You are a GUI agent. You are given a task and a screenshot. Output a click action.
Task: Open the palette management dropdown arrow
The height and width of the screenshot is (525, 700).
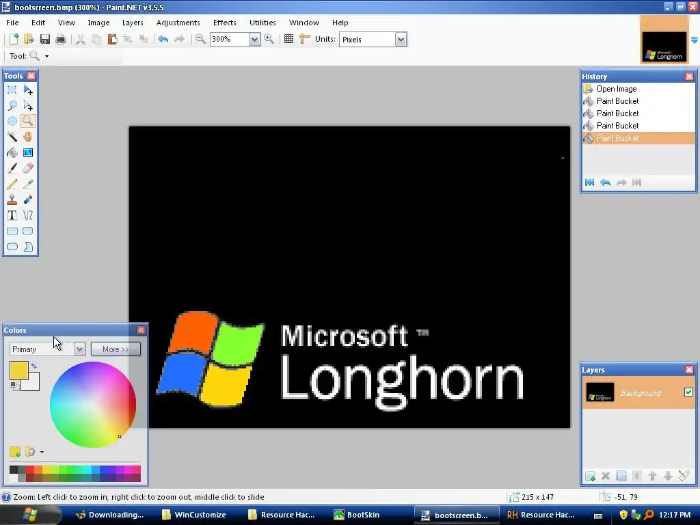42,453
